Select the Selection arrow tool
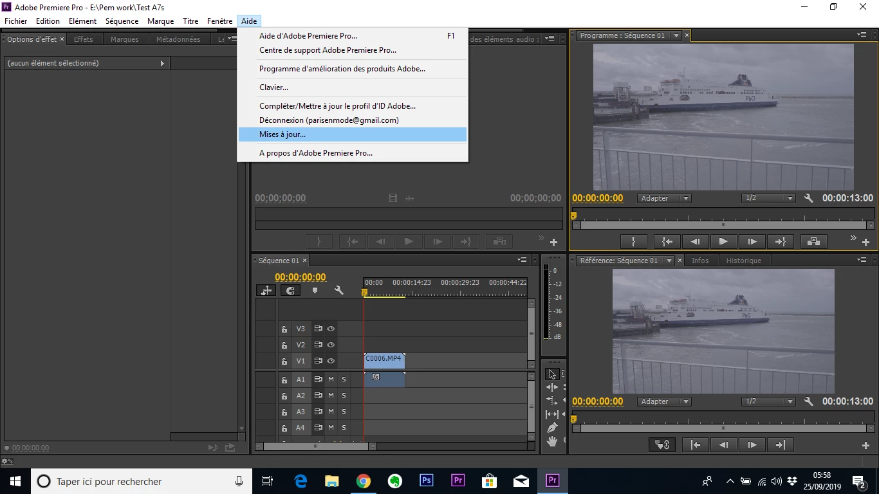 click(x=552, y=374)
